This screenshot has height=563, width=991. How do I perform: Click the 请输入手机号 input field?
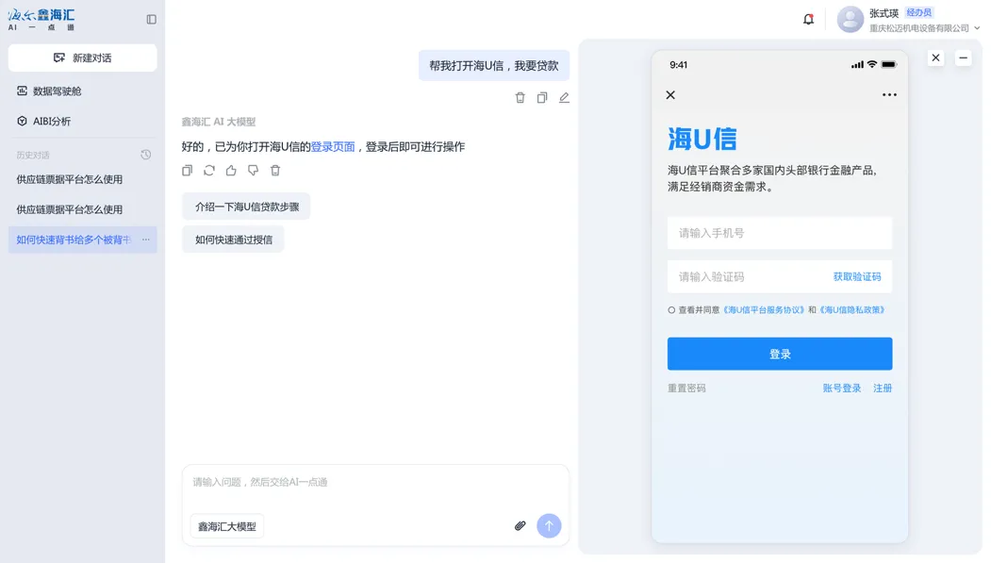780,233
